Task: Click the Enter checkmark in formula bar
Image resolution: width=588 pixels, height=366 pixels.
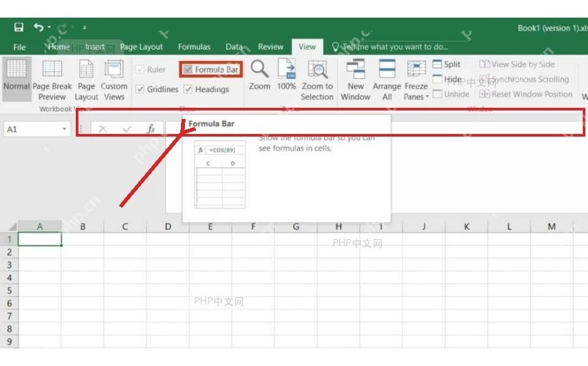Action: click(x=127, y=129)
